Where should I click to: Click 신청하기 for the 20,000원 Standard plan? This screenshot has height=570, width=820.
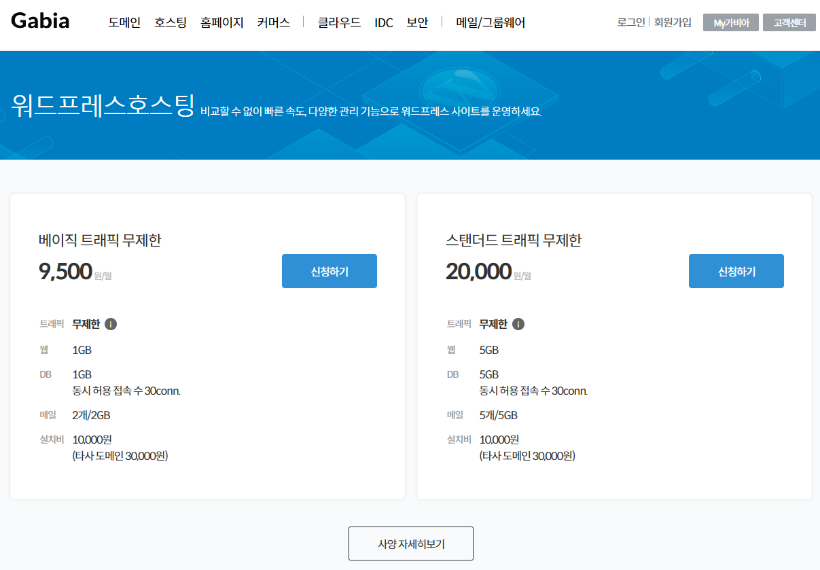pyautogui.click(x=736, y=270)
